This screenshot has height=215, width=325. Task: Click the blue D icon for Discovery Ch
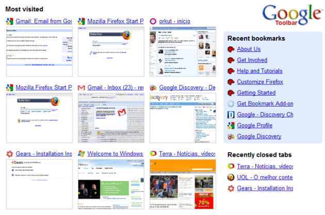231,115
